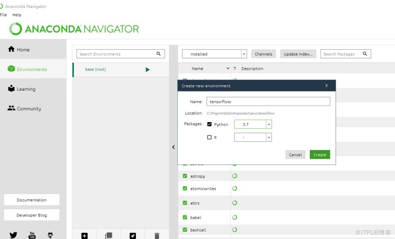Screen dimensions: 395x239
Task: Click the green Create button
Action: pos(320,155)
